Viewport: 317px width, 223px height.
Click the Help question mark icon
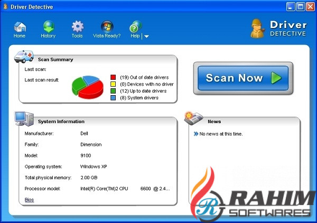pos(135,26)
